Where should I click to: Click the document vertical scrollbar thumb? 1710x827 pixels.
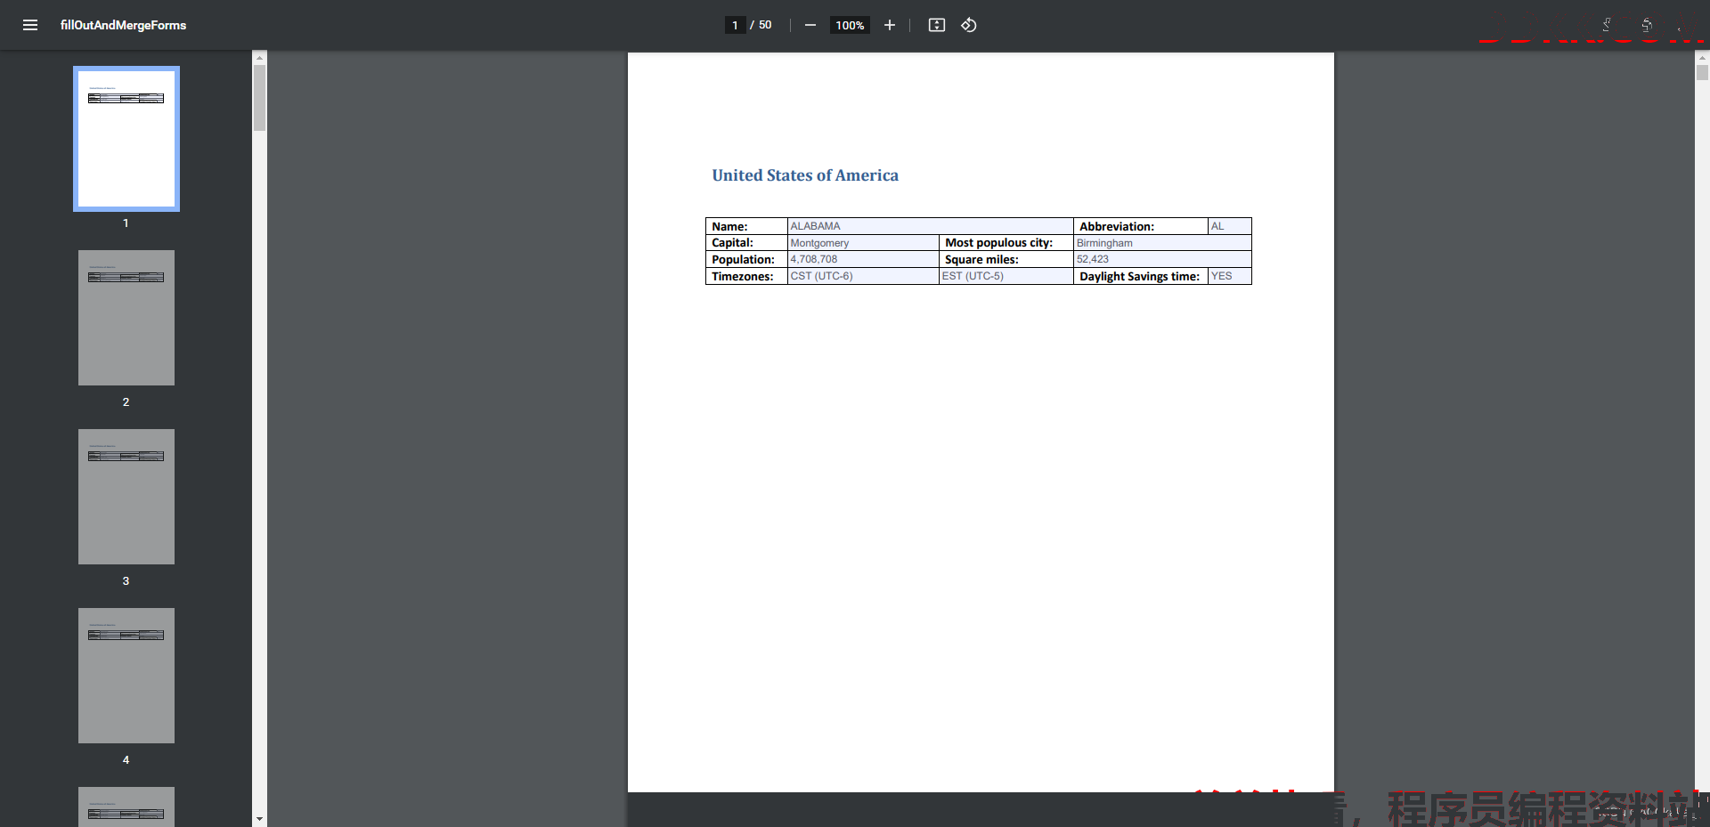[x=1702, y=73]
